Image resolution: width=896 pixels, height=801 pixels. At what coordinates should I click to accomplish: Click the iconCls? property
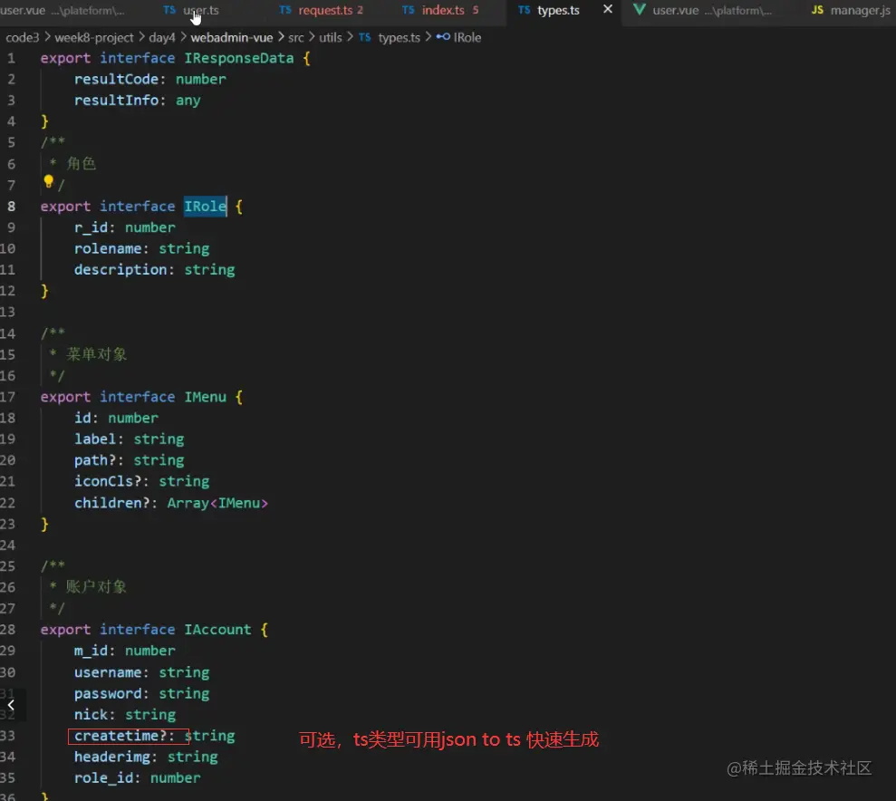pos(108,481)
